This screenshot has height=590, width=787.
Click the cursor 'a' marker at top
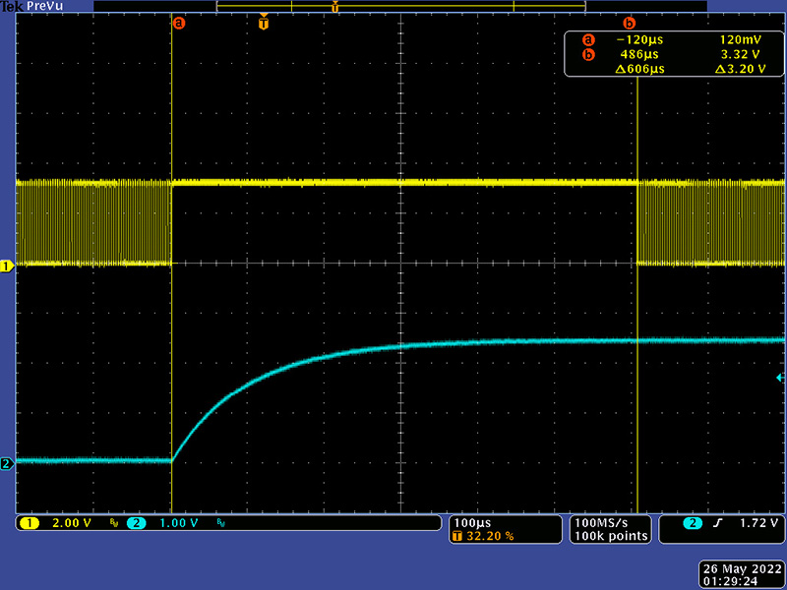pyautogui.click(x=178, y=23)
